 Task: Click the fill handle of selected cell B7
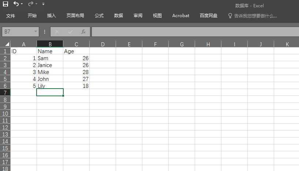(x=63, y=96)
